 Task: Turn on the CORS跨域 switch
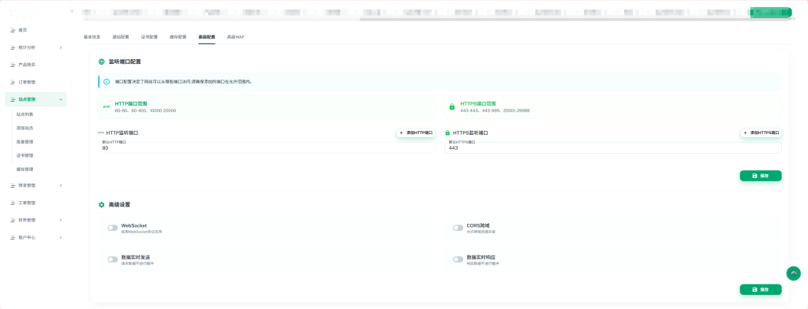click(x=458, y=228)
